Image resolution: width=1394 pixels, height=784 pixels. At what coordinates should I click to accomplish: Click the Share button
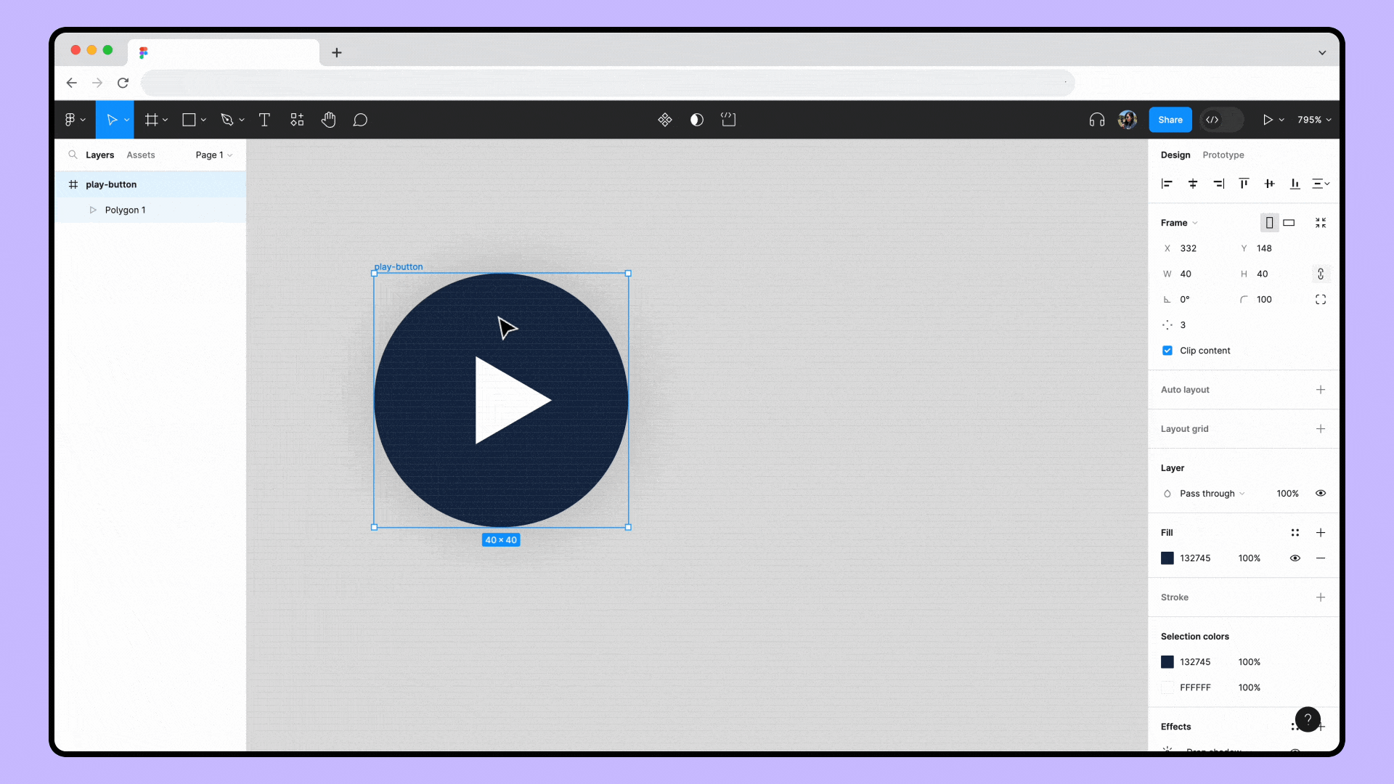point(1170,120)
